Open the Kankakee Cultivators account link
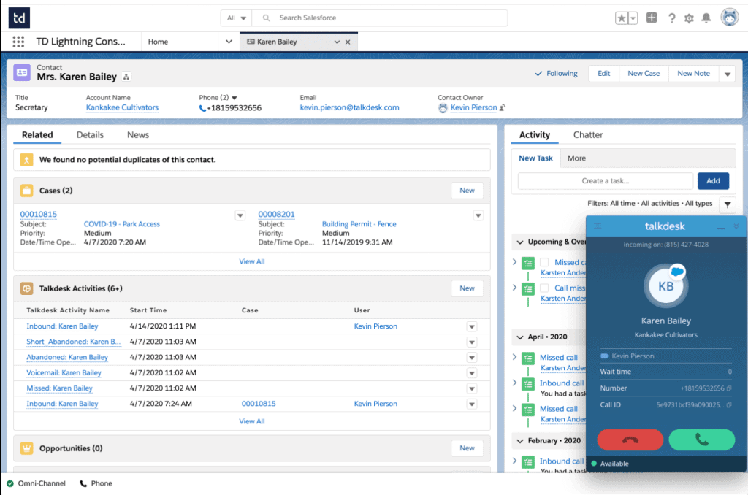This screenshot has width=748, height=495. [x=122, y=108]
